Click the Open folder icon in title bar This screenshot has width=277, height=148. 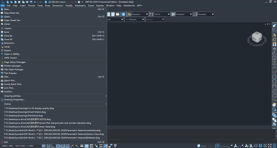pyautogui.click(x=12, y=2)
